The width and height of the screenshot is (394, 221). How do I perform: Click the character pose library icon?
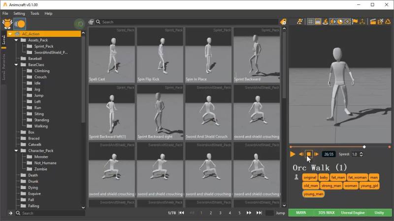point(7,24)
